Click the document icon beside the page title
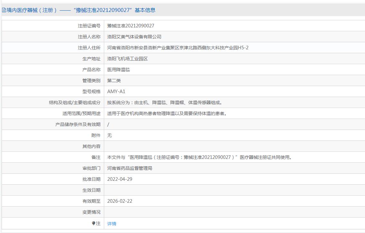 [4, 10]
